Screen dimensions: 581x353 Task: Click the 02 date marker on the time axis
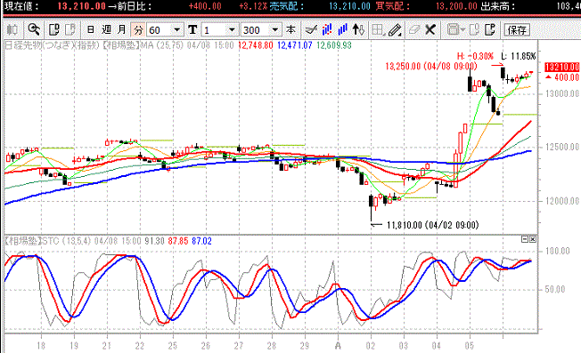point(371,346)
